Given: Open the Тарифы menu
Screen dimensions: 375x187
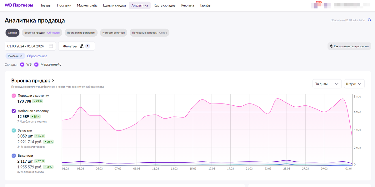Looking at the screenshot, I should point(205,5).
